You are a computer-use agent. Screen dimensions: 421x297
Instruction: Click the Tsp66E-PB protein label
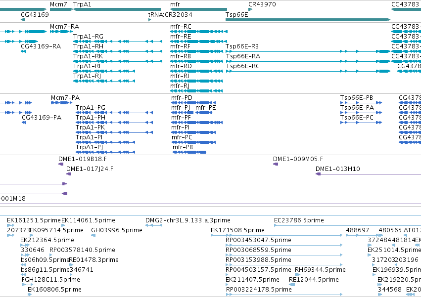point(357,98)
